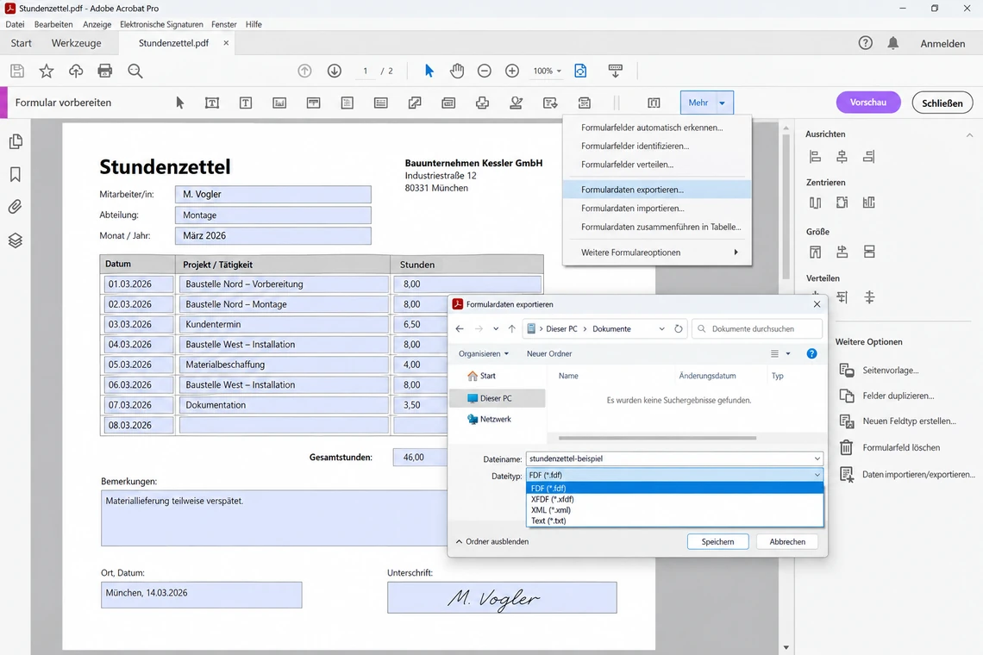Open notifications bell icon
Viewport: 983px width, 655px height.
892,42
